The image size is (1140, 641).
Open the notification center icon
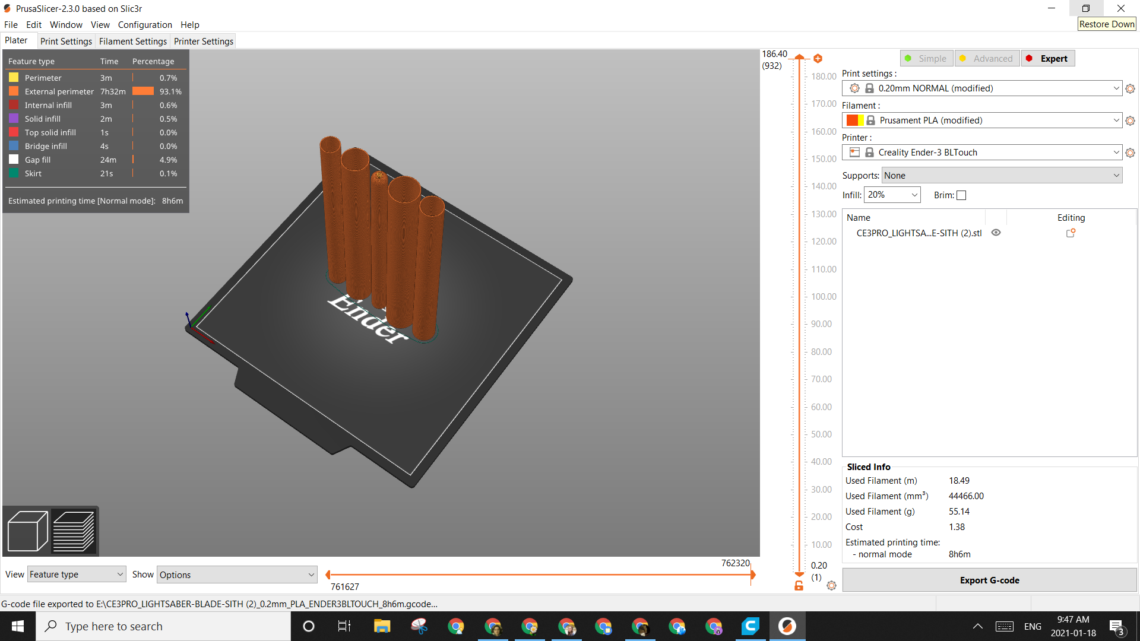(1117, 627)
